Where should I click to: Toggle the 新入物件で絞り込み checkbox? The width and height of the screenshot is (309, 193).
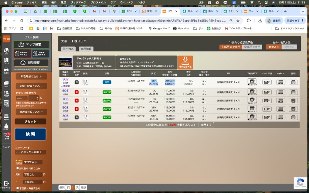click(17, 168)
